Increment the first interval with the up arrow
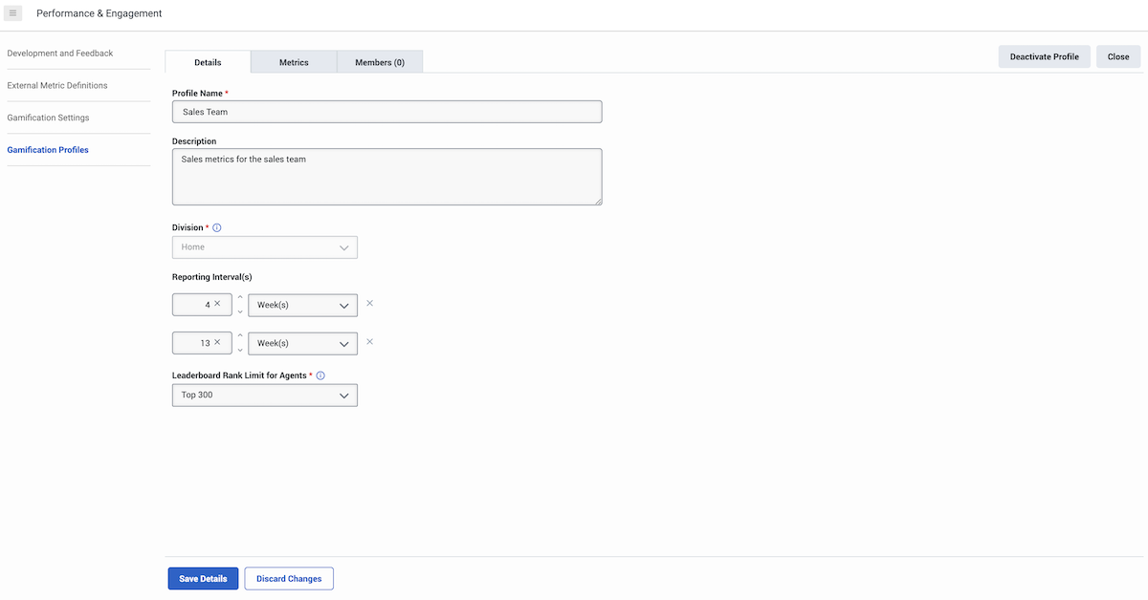This screenshot has height=600, width=1148. pyautogui.click(x=239, y=299)
